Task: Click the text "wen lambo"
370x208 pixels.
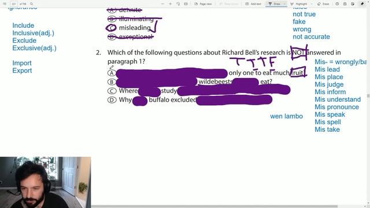Action: (287, 116)
